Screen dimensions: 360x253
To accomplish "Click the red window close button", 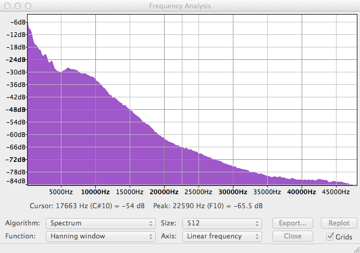I will 7,6.
